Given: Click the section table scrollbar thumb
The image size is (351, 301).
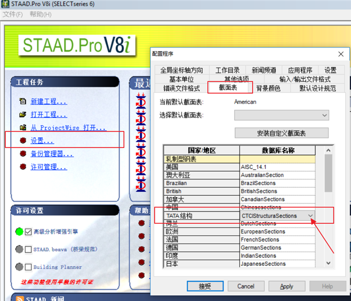Looking at the screenshot, I should tap(328, 173).
